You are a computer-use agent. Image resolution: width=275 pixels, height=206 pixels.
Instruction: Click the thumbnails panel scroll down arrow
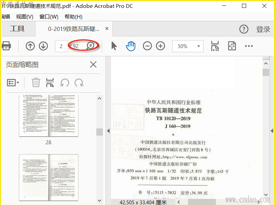click(x=99, y=201)
